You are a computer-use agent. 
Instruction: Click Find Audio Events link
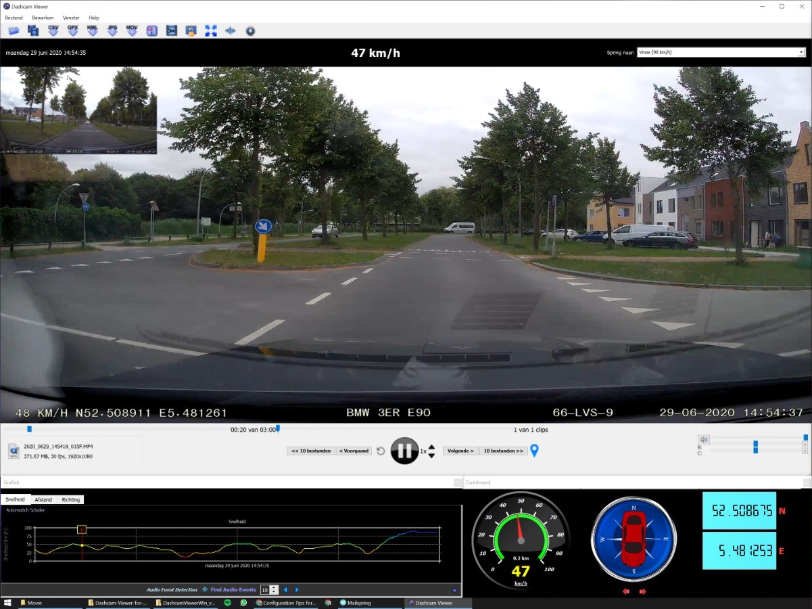pyautogui.click(x=233, y=590)
